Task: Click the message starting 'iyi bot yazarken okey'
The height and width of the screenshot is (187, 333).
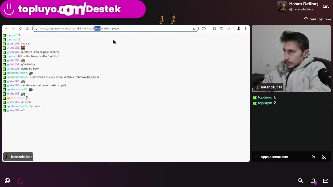Action: pos(64,77)
